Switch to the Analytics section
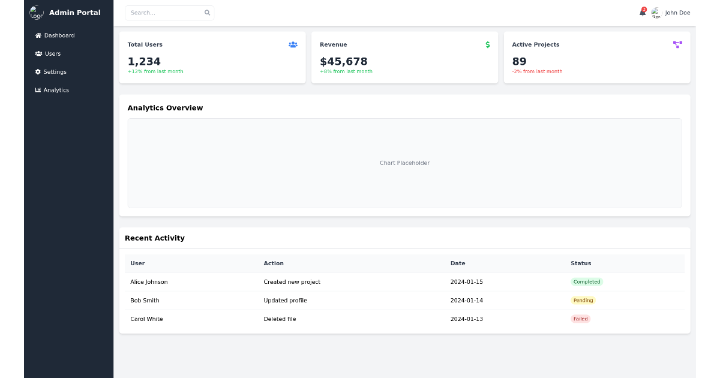Screen dimensions: 720x378 (56, 89)
